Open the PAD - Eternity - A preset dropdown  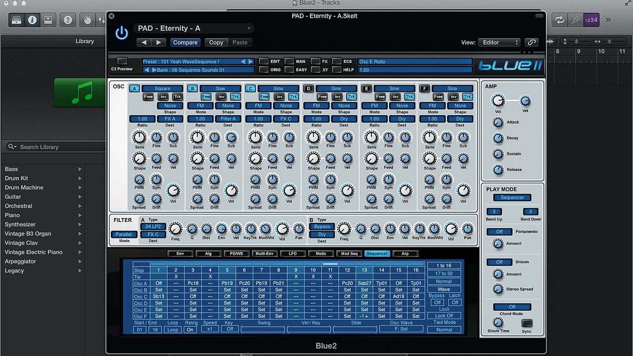click(x=194, y=29)
